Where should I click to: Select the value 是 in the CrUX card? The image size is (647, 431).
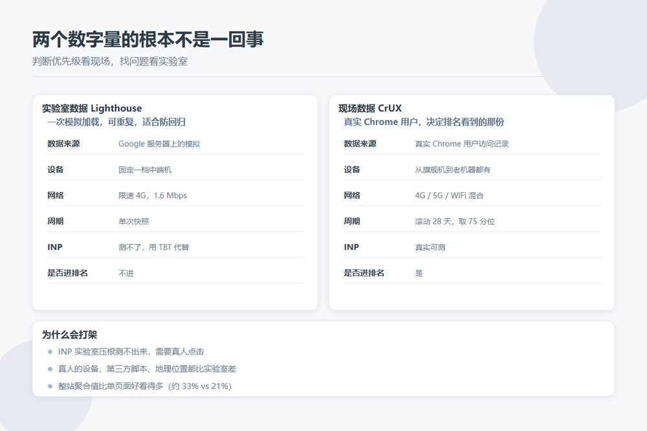click(419, 273)
